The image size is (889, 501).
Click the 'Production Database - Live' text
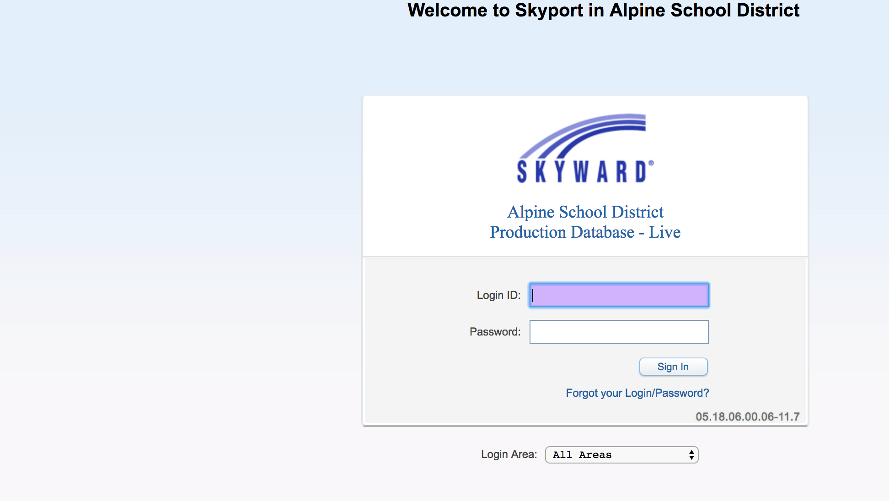(585, 232)
